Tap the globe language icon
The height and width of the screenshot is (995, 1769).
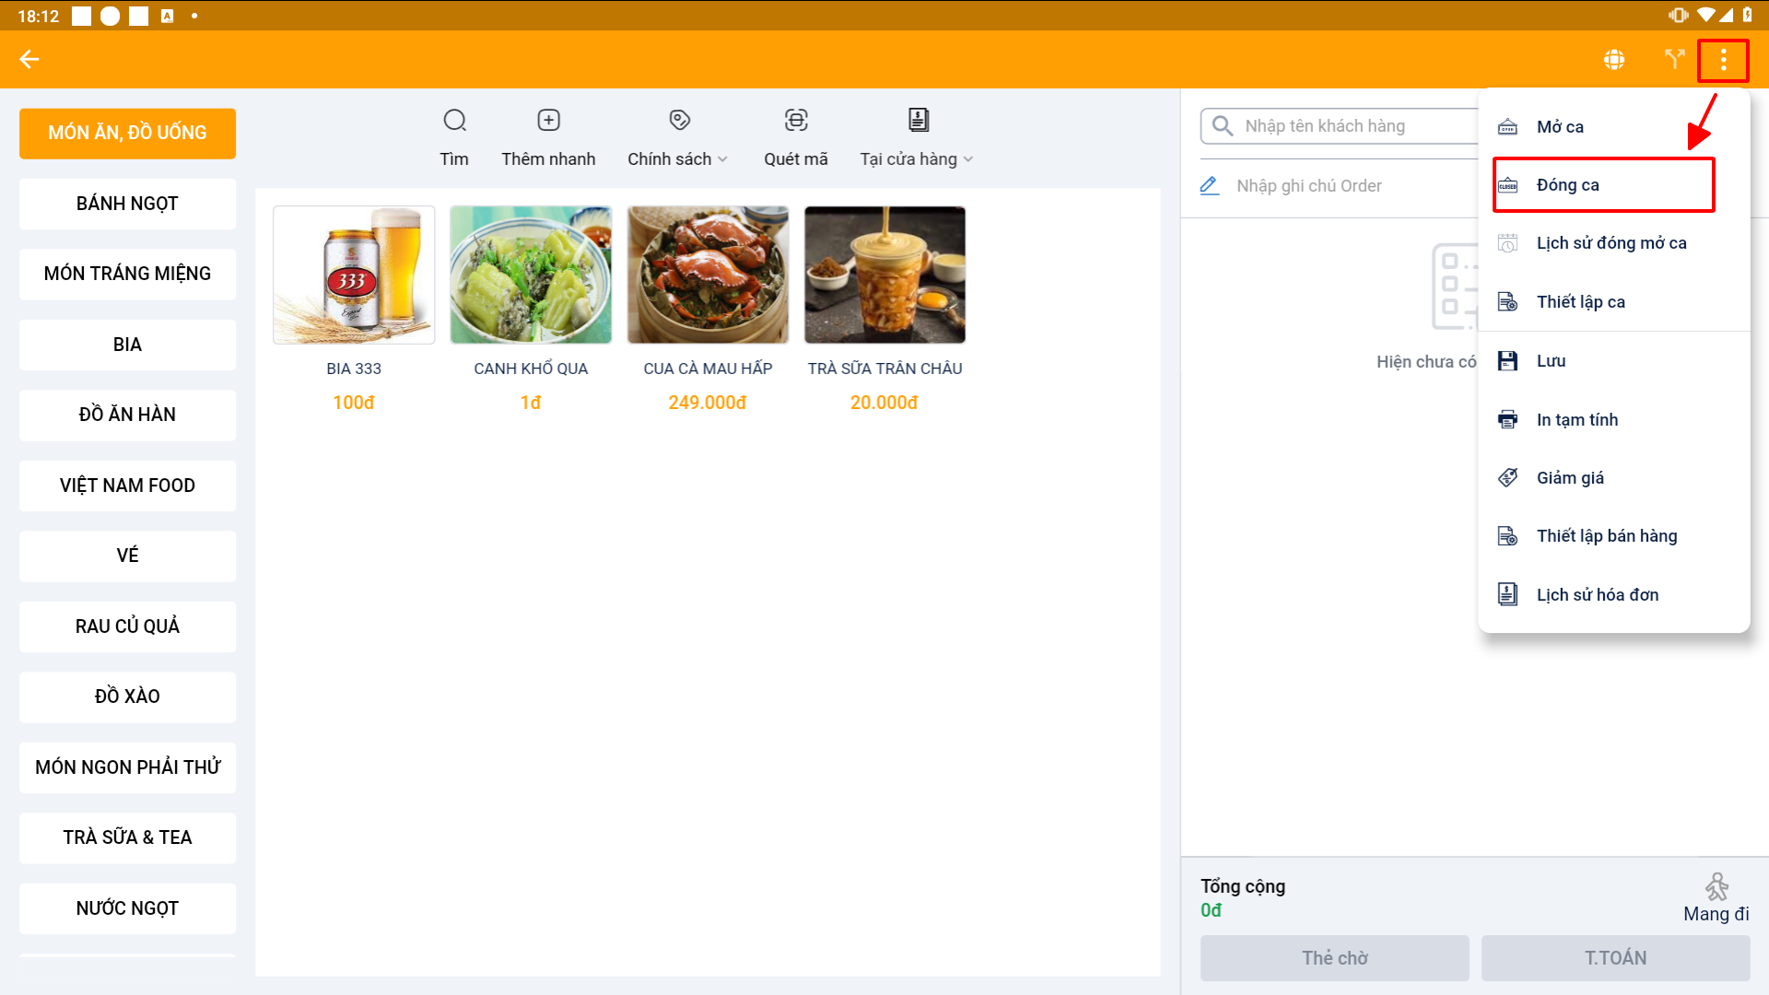click(x=1614, y=60)
